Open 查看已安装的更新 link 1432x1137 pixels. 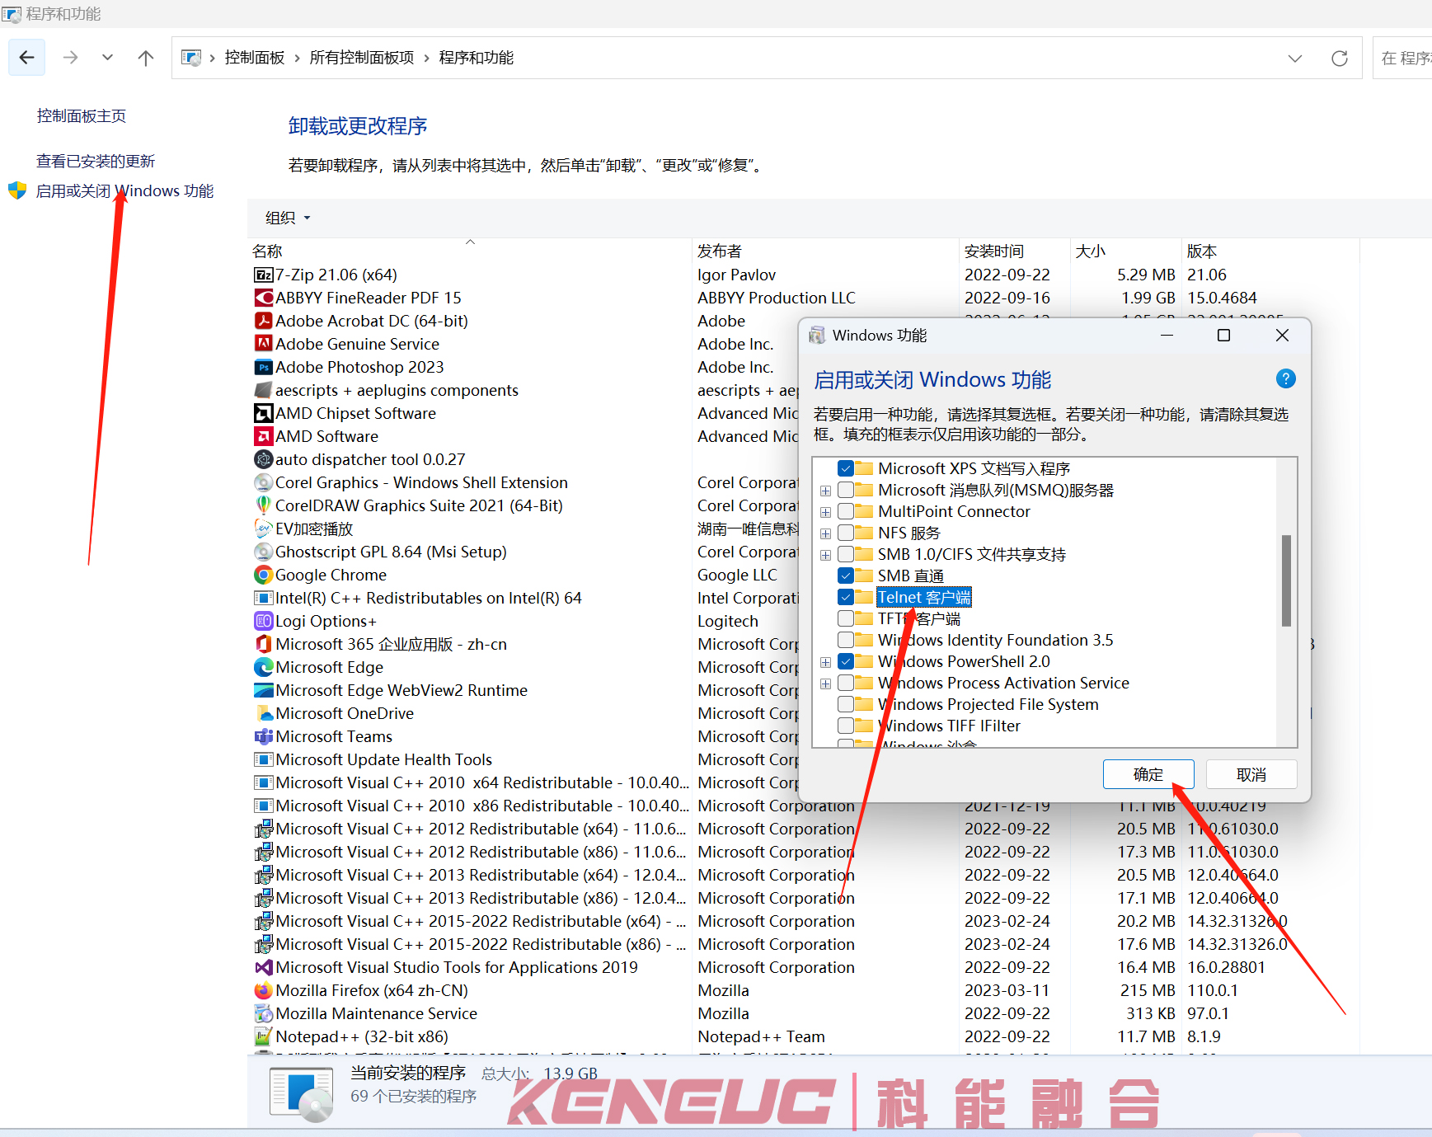96,162
